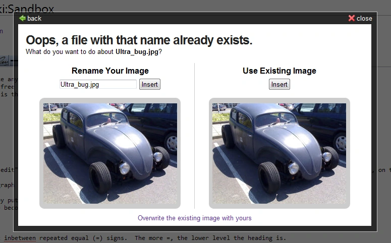The image size is (391, 243).
Task: Focus the rename filename field Ultra_bug.jpg
Action: coord(98,85)
